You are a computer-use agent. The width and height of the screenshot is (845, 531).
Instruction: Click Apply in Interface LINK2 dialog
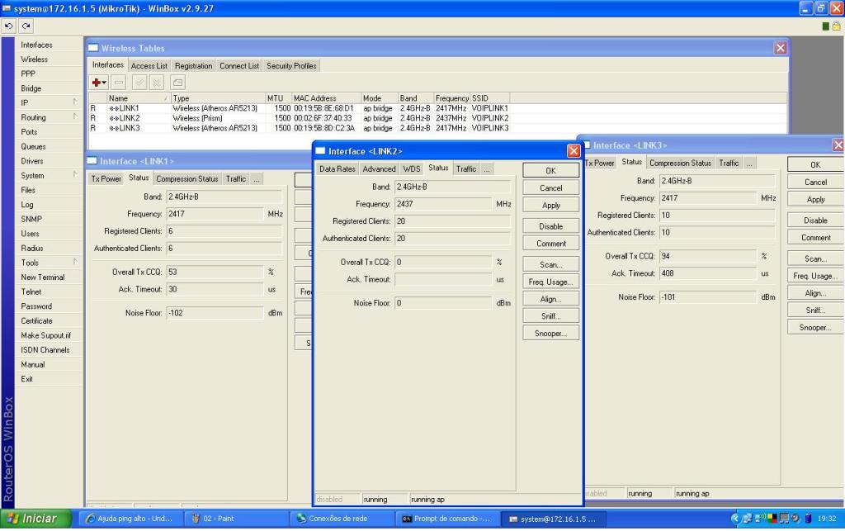tap(550, 206)
